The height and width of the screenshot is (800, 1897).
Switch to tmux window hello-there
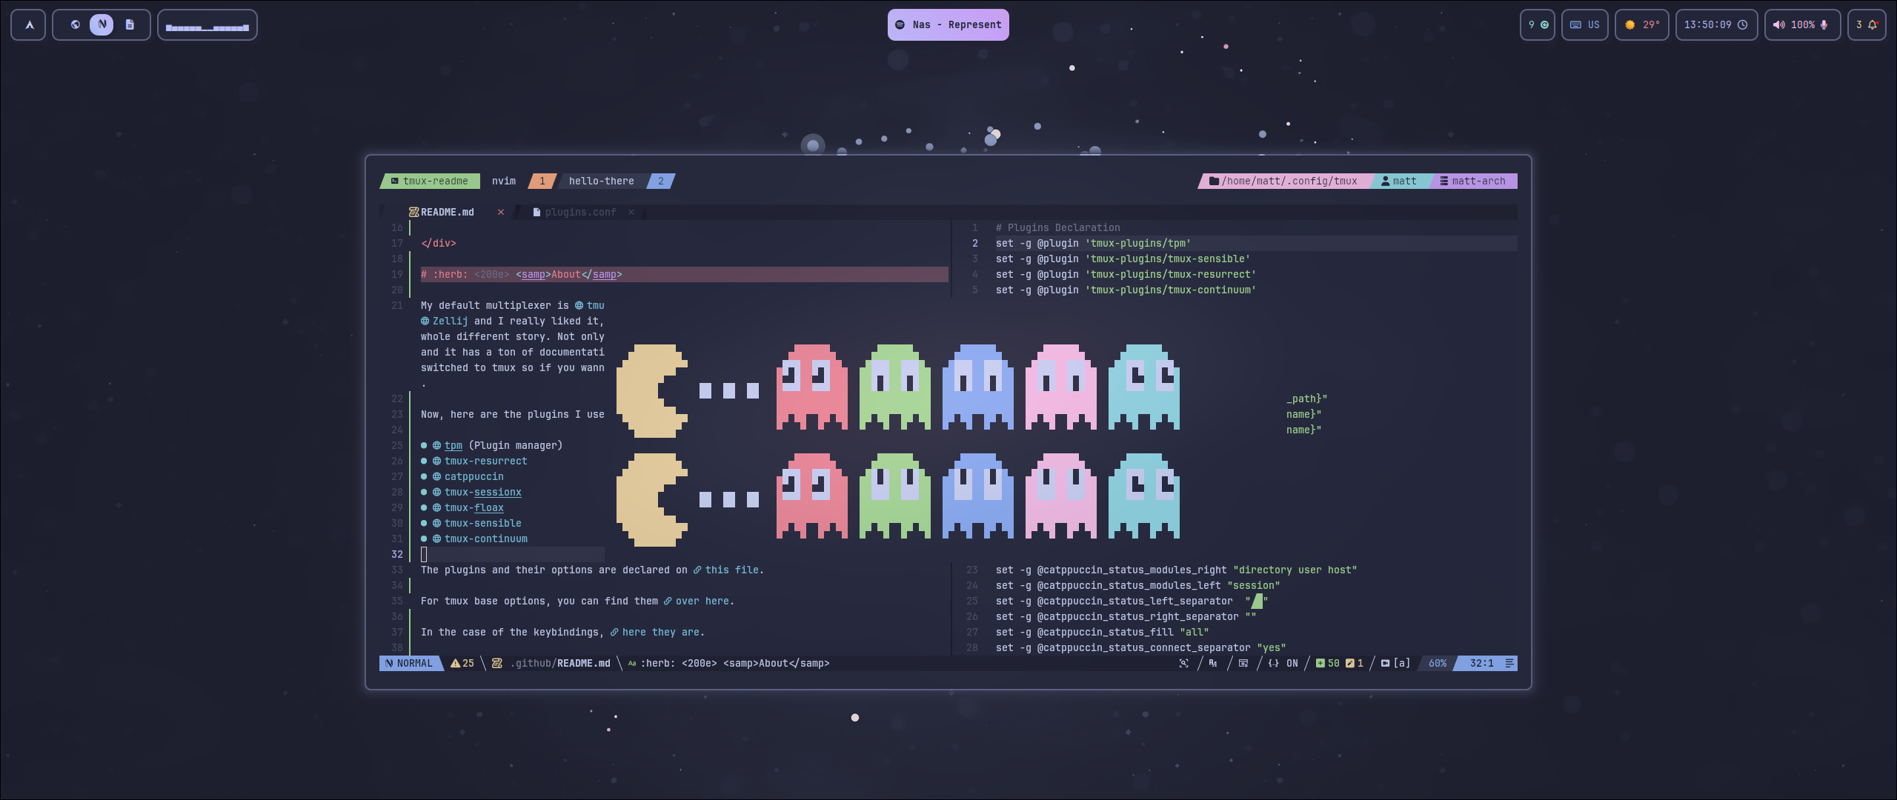point(601,181)
